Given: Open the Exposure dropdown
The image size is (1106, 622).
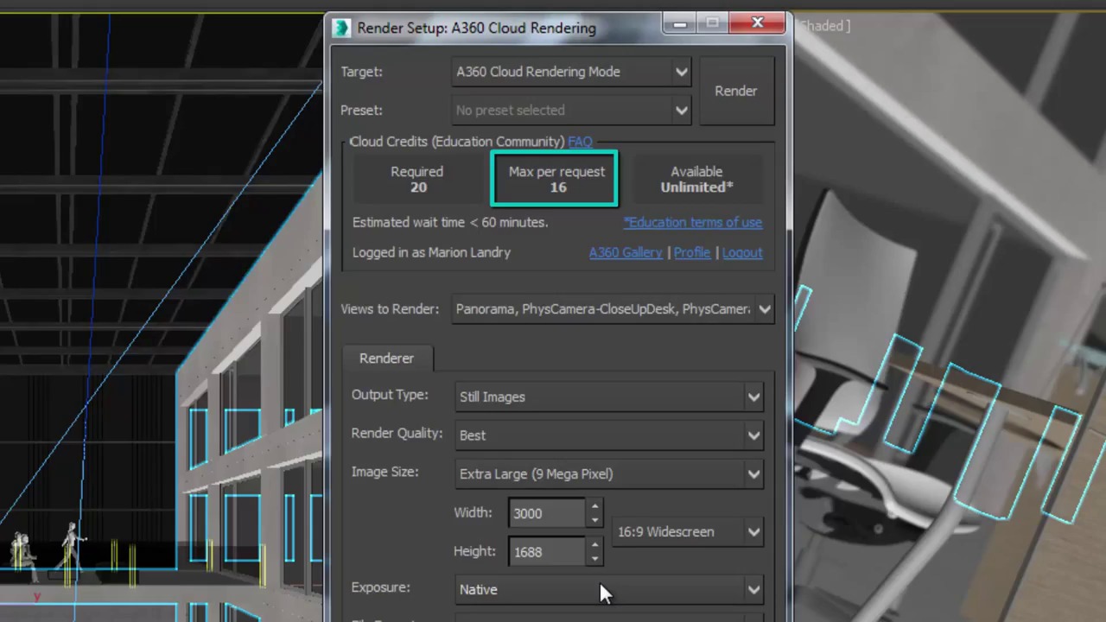Looking at the screenshot, I should pos(609,589).
